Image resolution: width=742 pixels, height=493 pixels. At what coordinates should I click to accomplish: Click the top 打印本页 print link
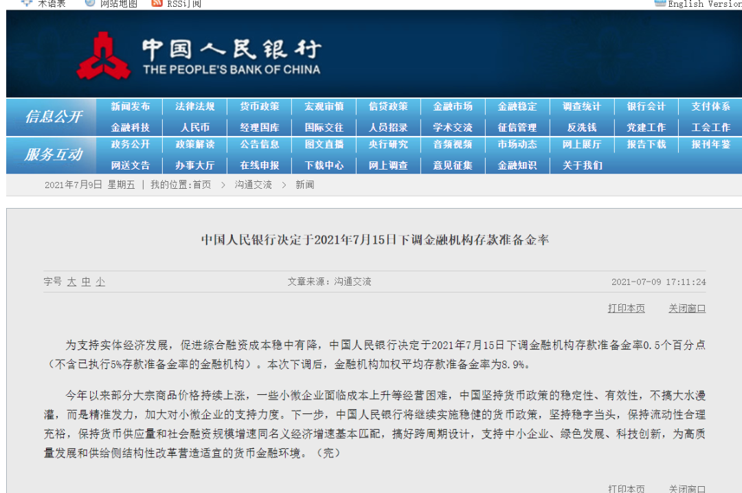pos(626,308)
